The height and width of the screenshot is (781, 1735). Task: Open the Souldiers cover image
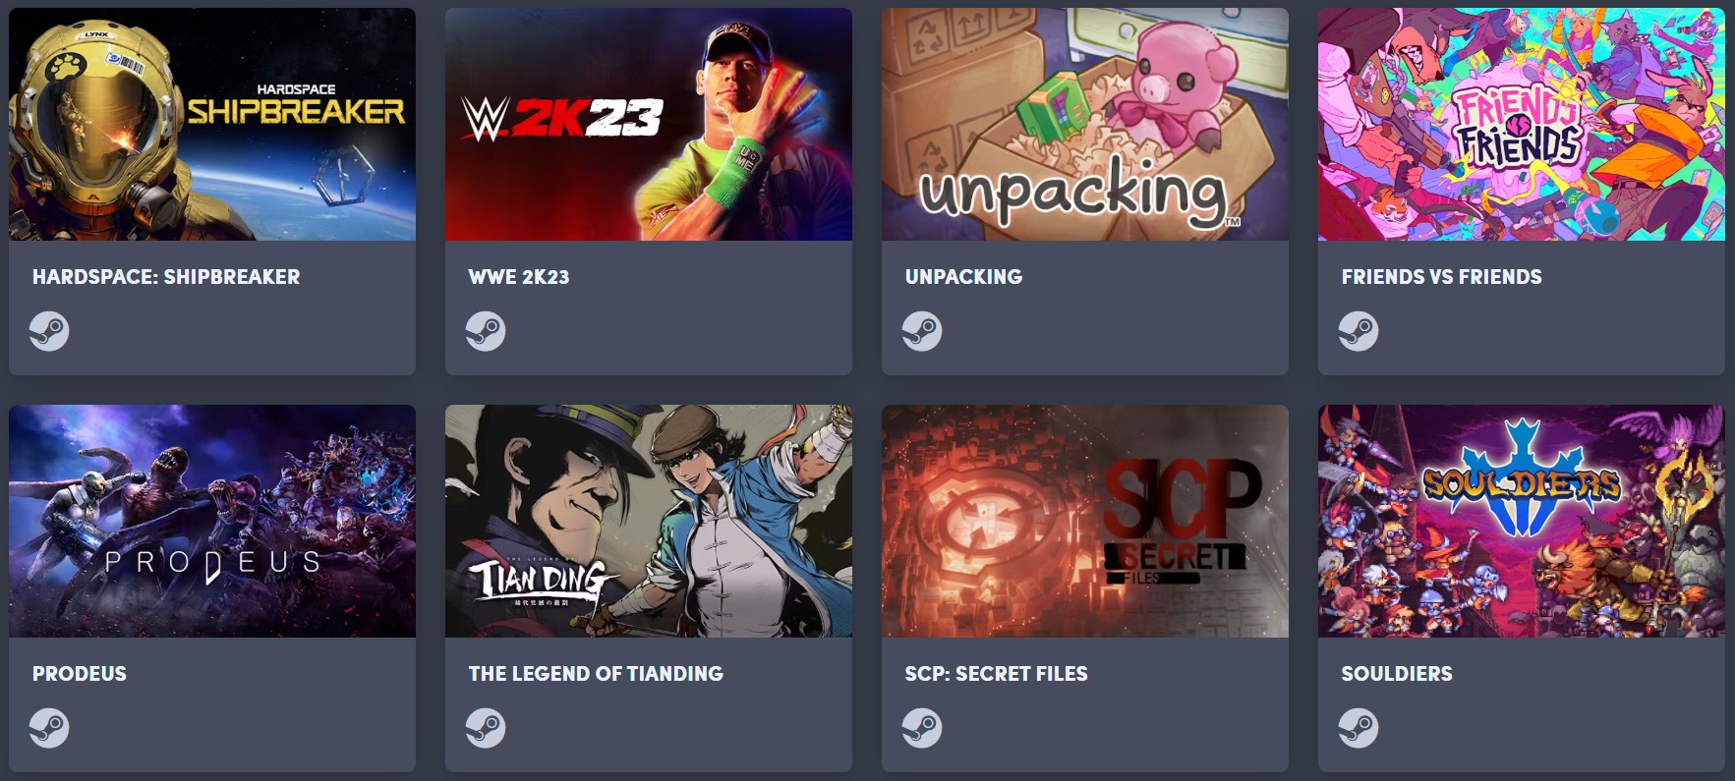tap(1522, 521)
